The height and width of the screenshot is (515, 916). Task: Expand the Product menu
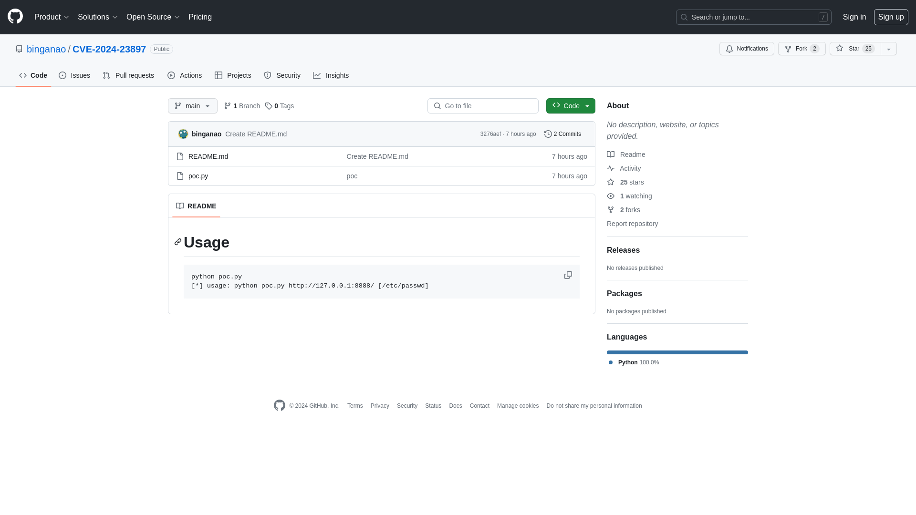coord(52,17)
